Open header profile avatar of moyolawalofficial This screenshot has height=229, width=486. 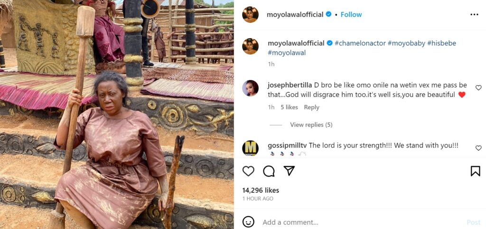(250, 15)
